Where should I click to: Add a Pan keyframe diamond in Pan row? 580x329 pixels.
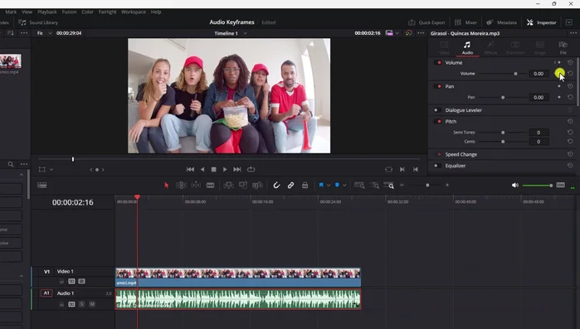tap(559, 97)
